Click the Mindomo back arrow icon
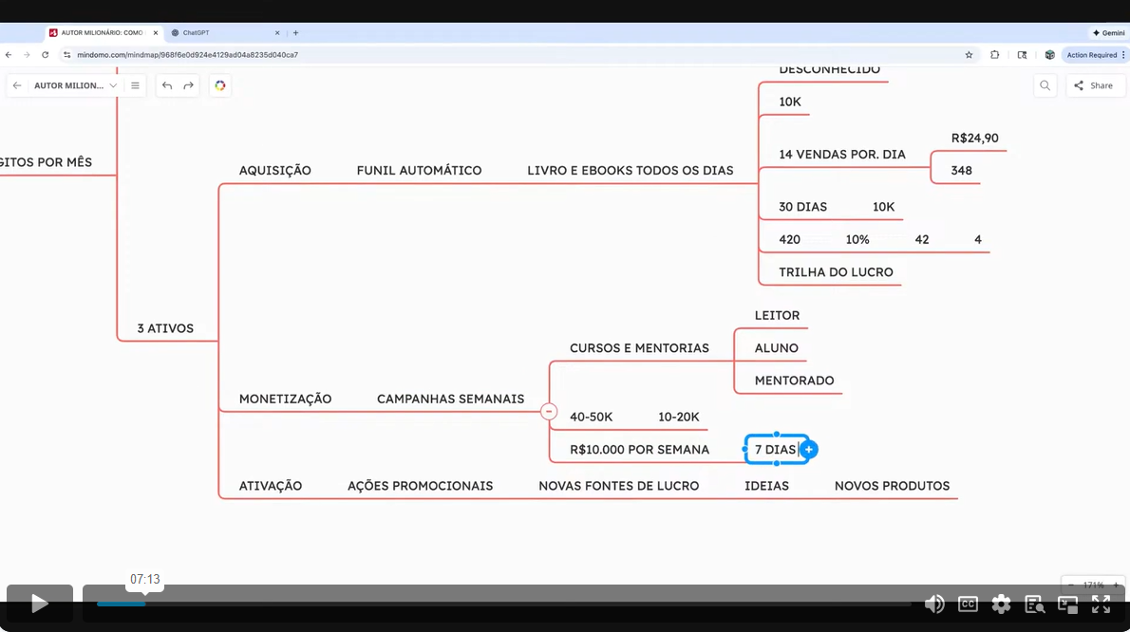 [17, 85]
